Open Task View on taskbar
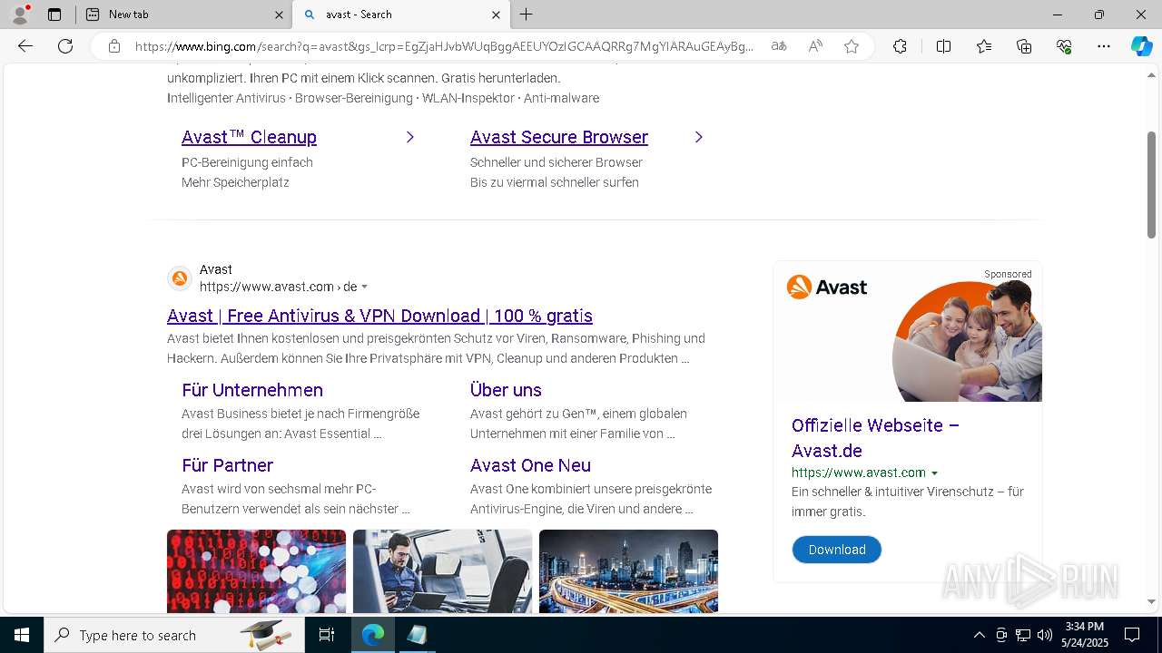The image size is (1162, 653). pos(327,635)
